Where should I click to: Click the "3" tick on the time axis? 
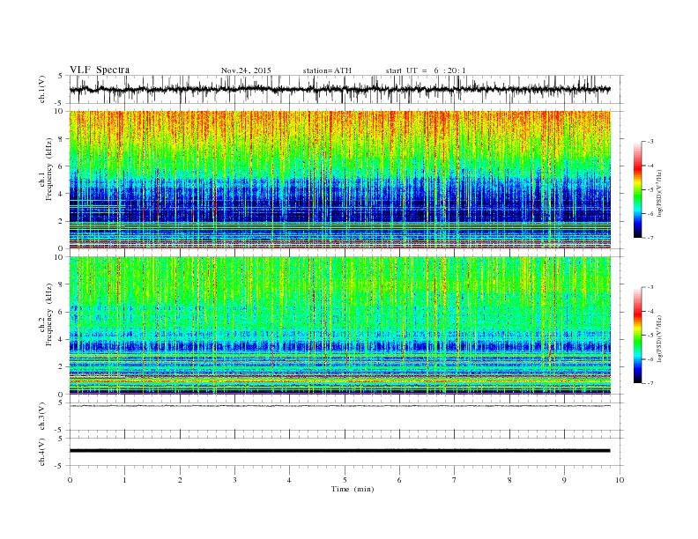(x=234, y=480)
